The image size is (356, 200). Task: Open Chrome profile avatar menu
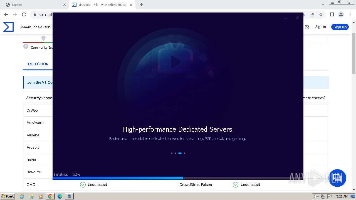click(341, 14)
